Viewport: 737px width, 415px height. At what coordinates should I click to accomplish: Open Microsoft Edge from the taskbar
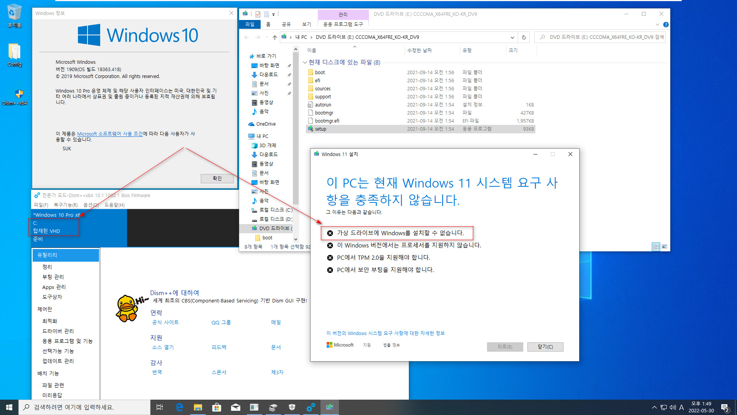point(179,407)
